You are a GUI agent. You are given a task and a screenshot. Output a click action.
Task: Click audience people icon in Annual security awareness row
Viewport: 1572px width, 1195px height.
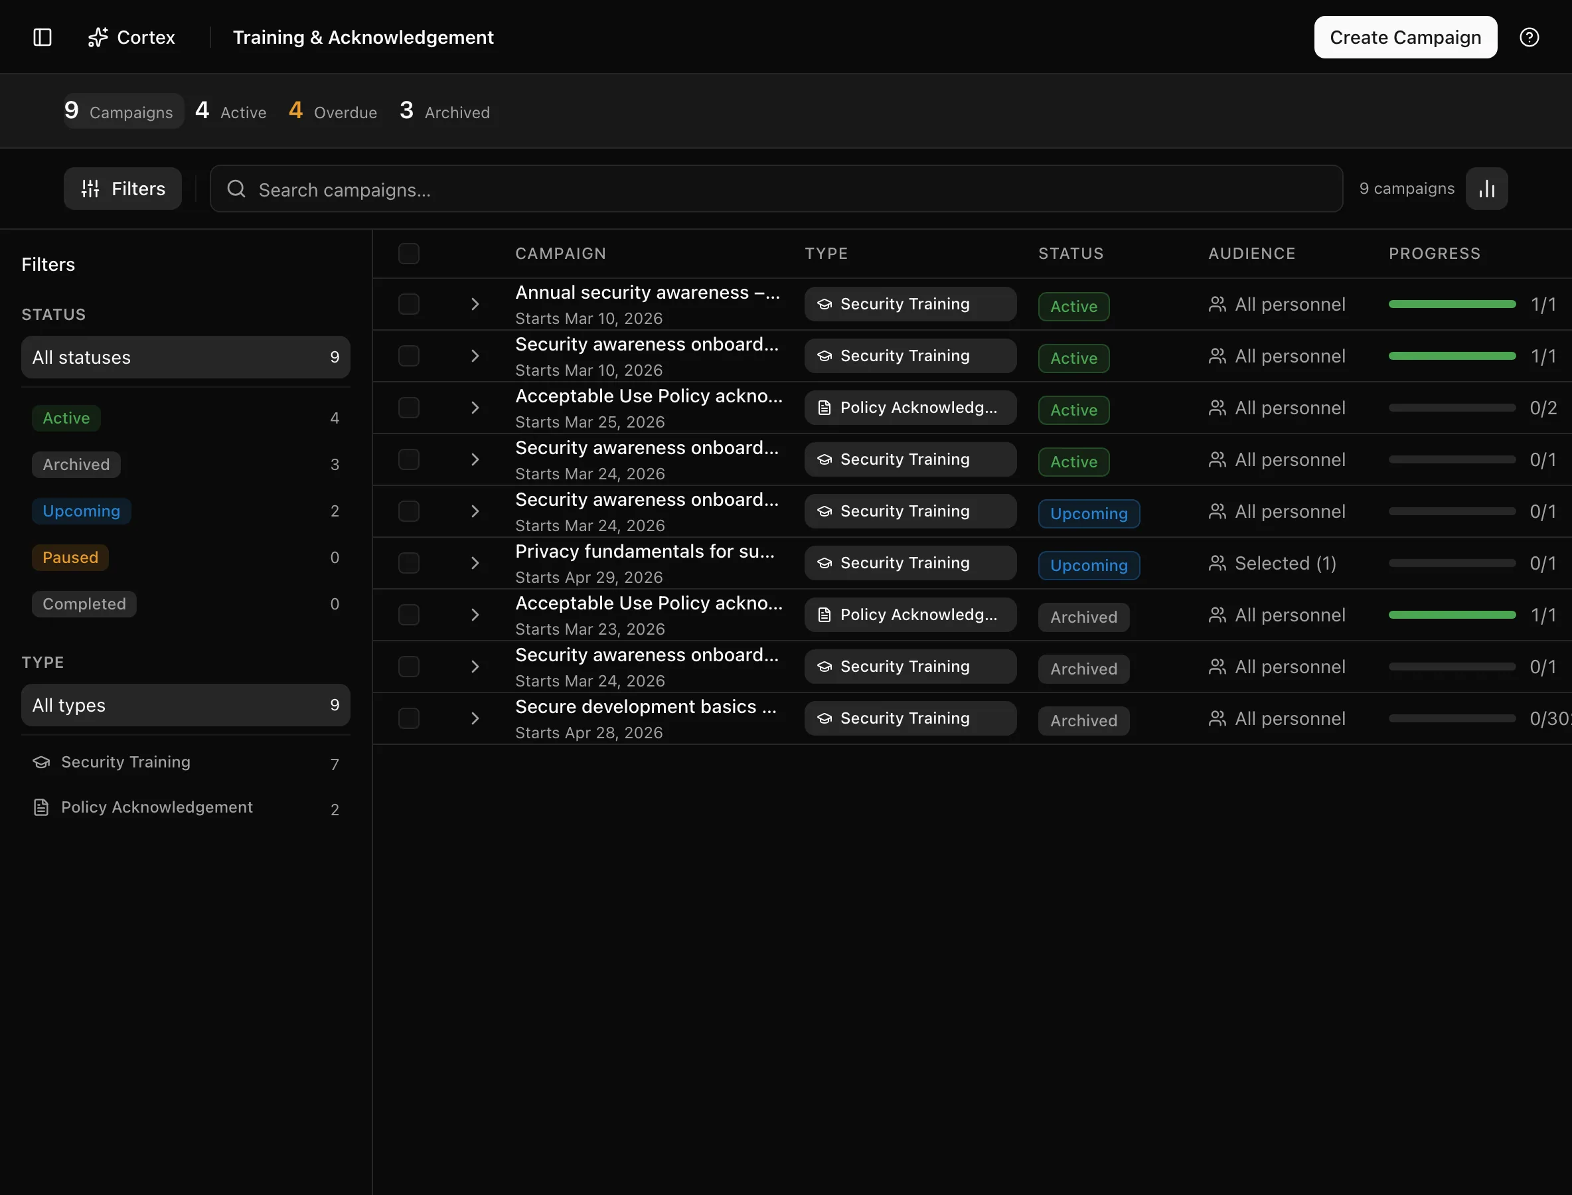[1218, 305]
